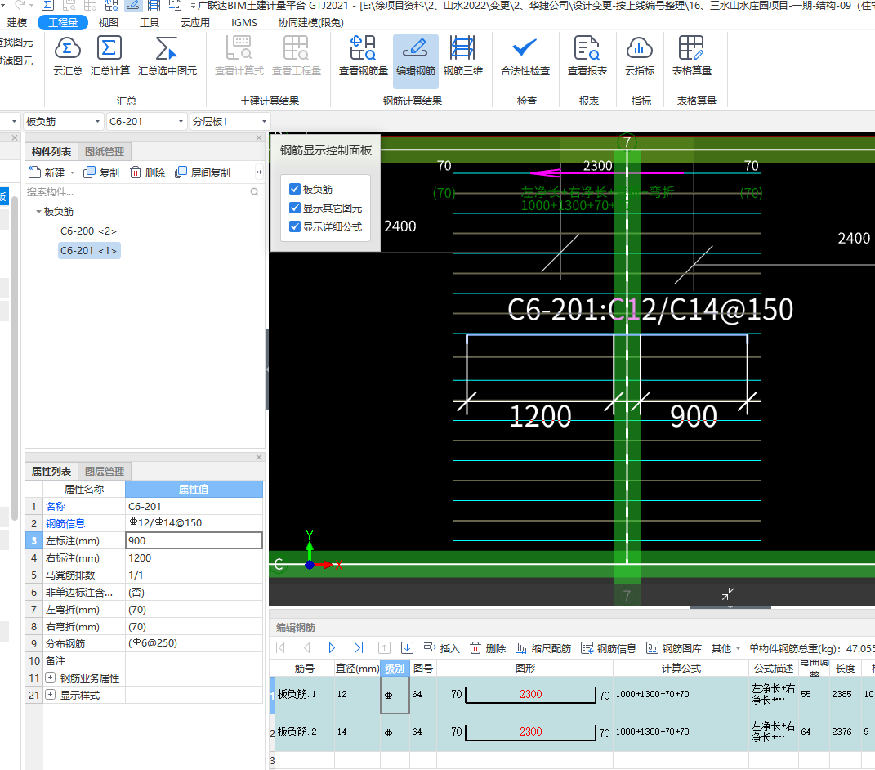Switch to 工具 ribbon tab
Screen dimensions: 875x770
tap(149, 22)
